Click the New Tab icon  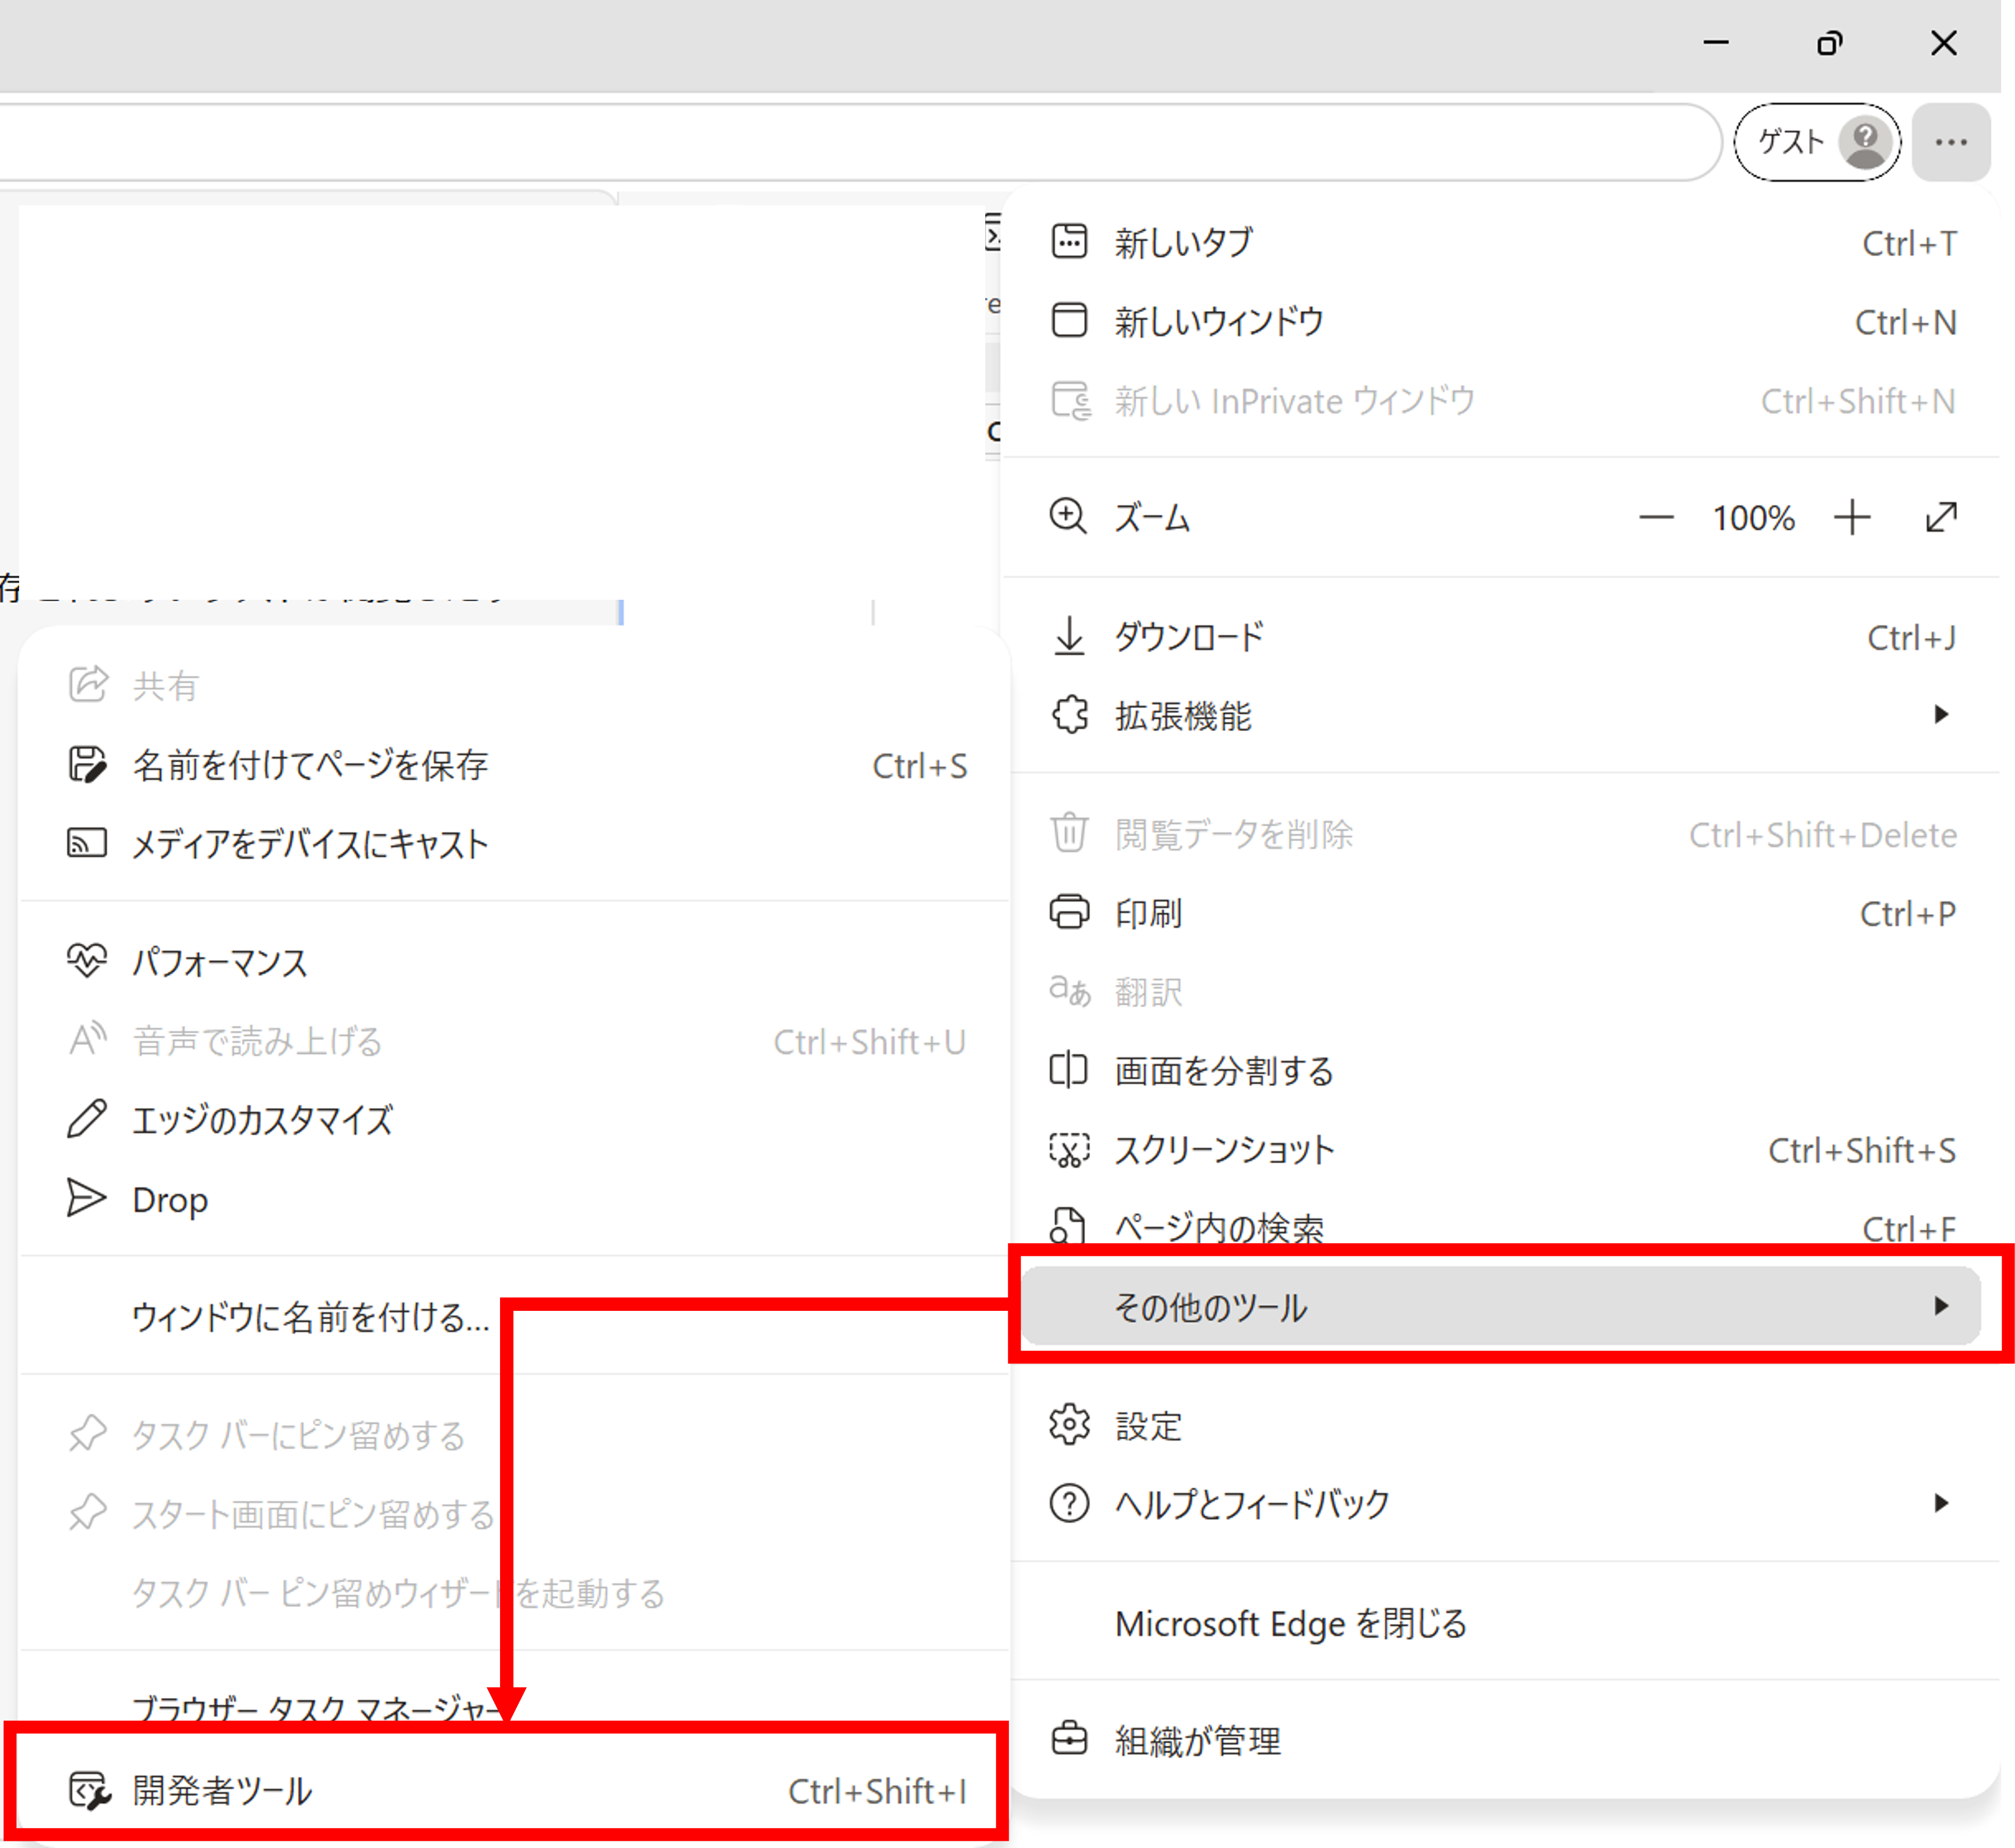pos(1068,242)
